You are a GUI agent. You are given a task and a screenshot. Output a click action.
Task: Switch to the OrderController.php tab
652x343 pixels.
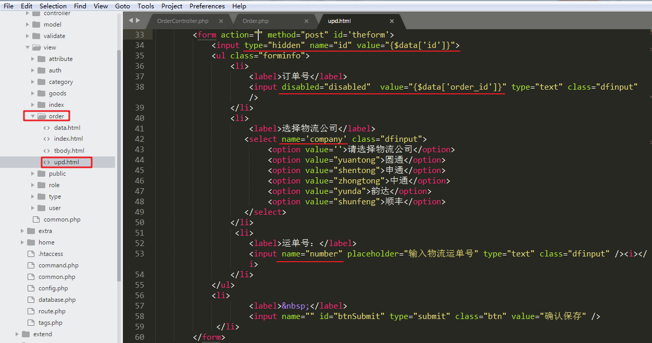[x=183, y=21]
